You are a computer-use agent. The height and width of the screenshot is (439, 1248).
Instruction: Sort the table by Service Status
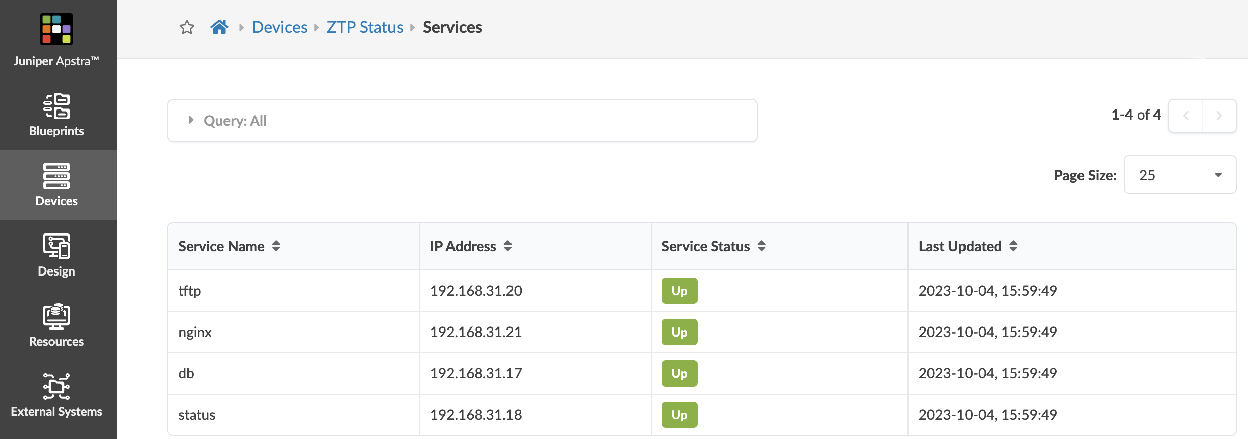tap(761, 246)
